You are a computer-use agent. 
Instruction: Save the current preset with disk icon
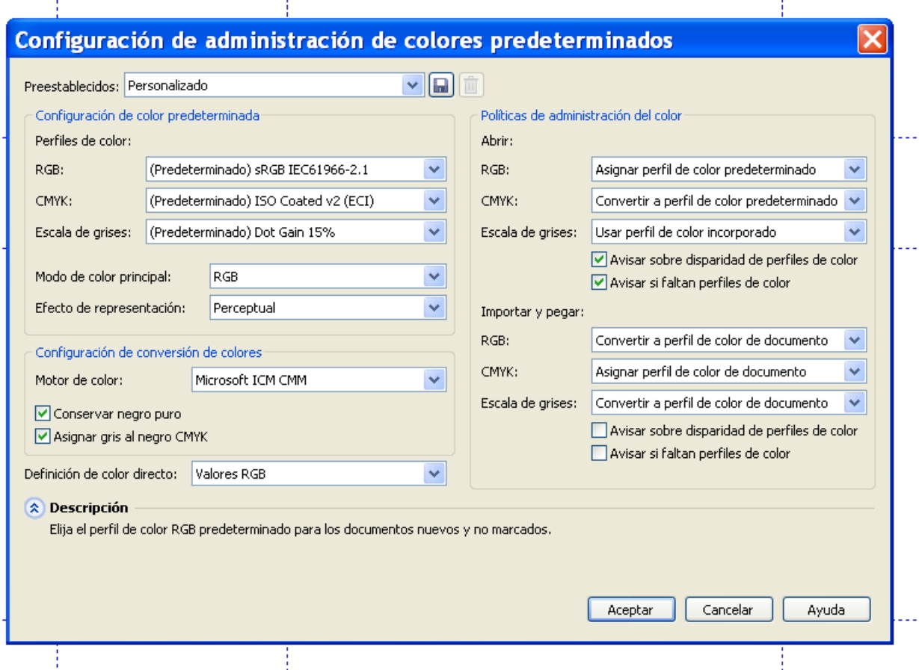[440, 85]
